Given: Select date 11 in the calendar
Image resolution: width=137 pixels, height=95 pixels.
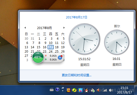Looking at the screenshot, I should tap(57, 43).
